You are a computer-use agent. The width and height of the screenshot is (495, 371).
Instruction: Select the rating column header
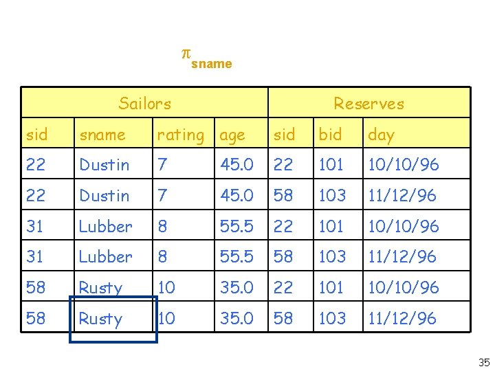[184, 133]
